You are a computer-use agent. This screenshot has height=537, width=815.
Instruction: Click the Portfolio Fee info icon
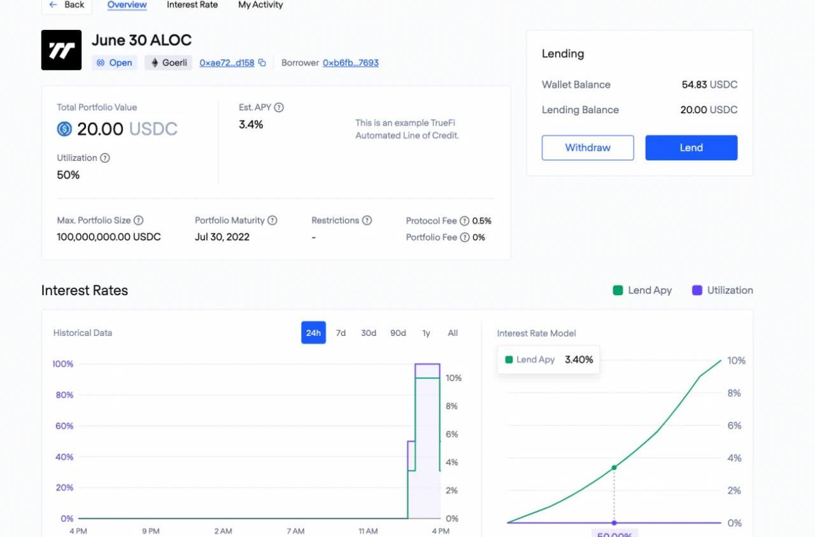click(x=465, y=237)
